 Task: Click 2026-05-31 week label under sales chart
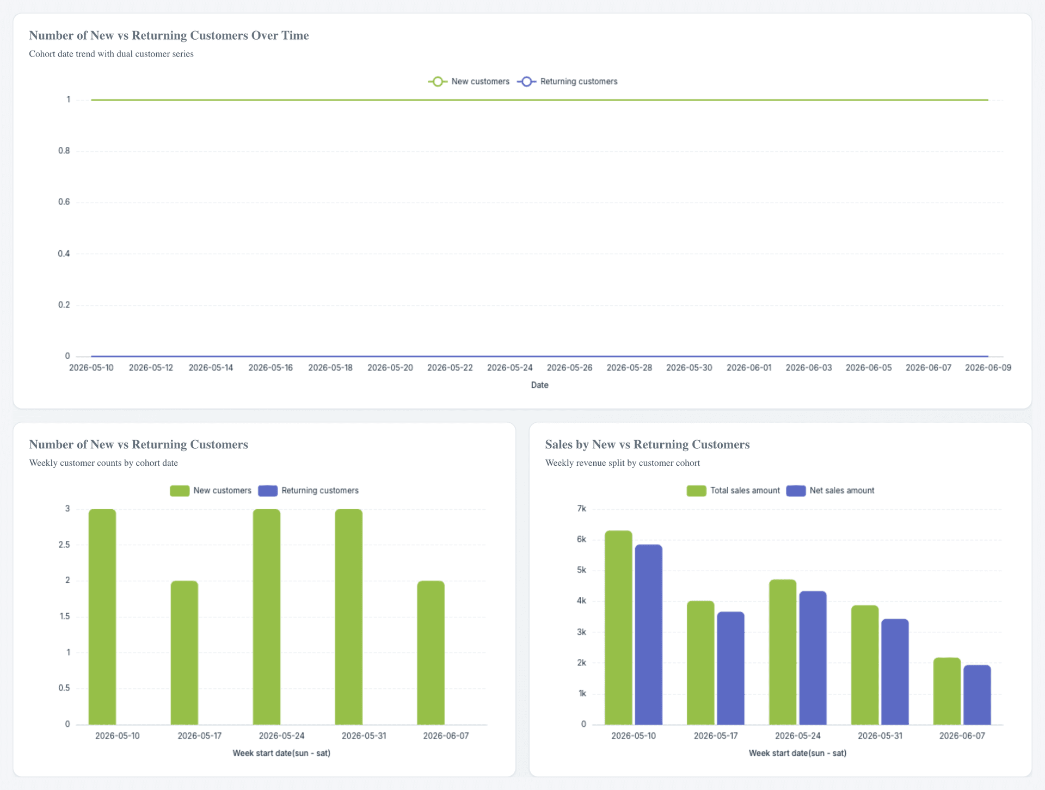pyautogui.click(x=880, y=736)
